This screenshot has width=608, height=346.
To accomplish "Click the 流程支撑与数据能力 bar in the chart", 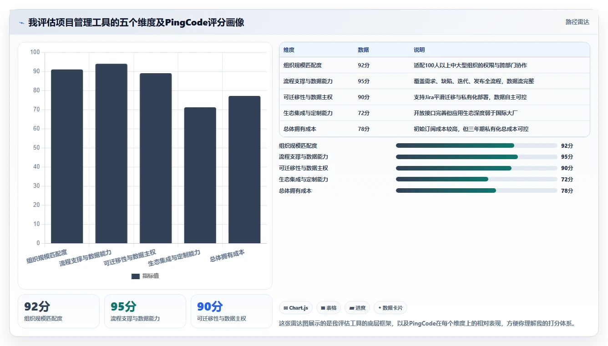I will coord(111,154).
